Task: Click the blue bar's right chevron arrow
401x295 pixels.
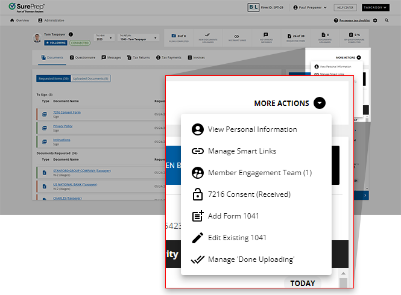Action: coord(365,196)
